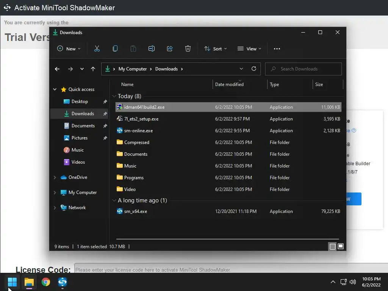
Task: Select sm_x64.exe file
Action: [228, 211]
